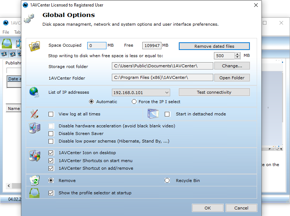Click the Free space value field
This screenshot has height=216, width=290.
tap(152, 46)
